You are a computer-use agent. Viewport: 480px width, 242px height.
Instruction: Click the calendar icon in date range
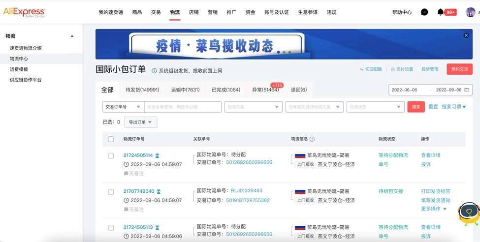(x=467, y=90)
